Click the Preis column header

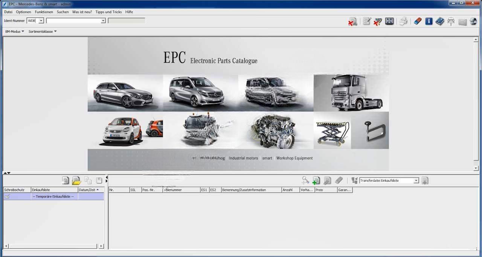[326, 190]
